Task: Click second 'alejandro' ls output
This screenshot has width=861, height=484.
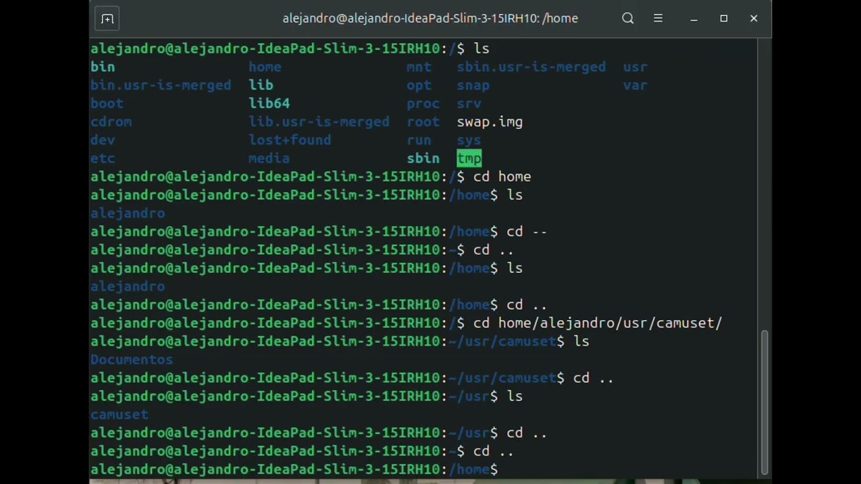Action: pyautogui.click(x=128, y=286)
